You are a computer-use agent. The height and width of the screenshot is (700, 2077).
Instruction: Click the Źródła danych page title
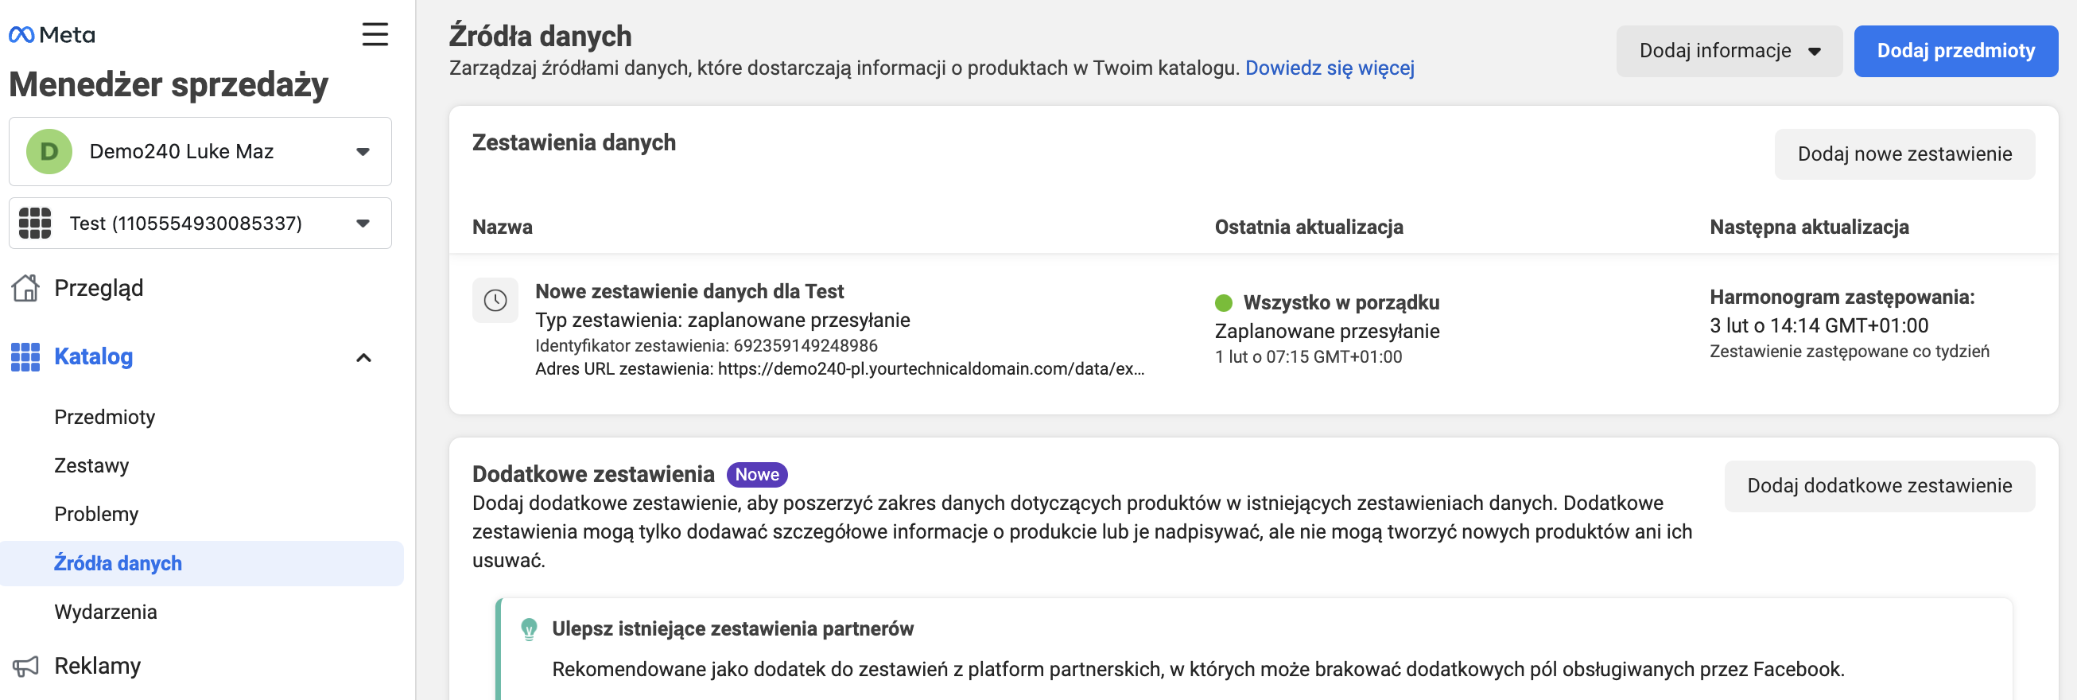539,37
